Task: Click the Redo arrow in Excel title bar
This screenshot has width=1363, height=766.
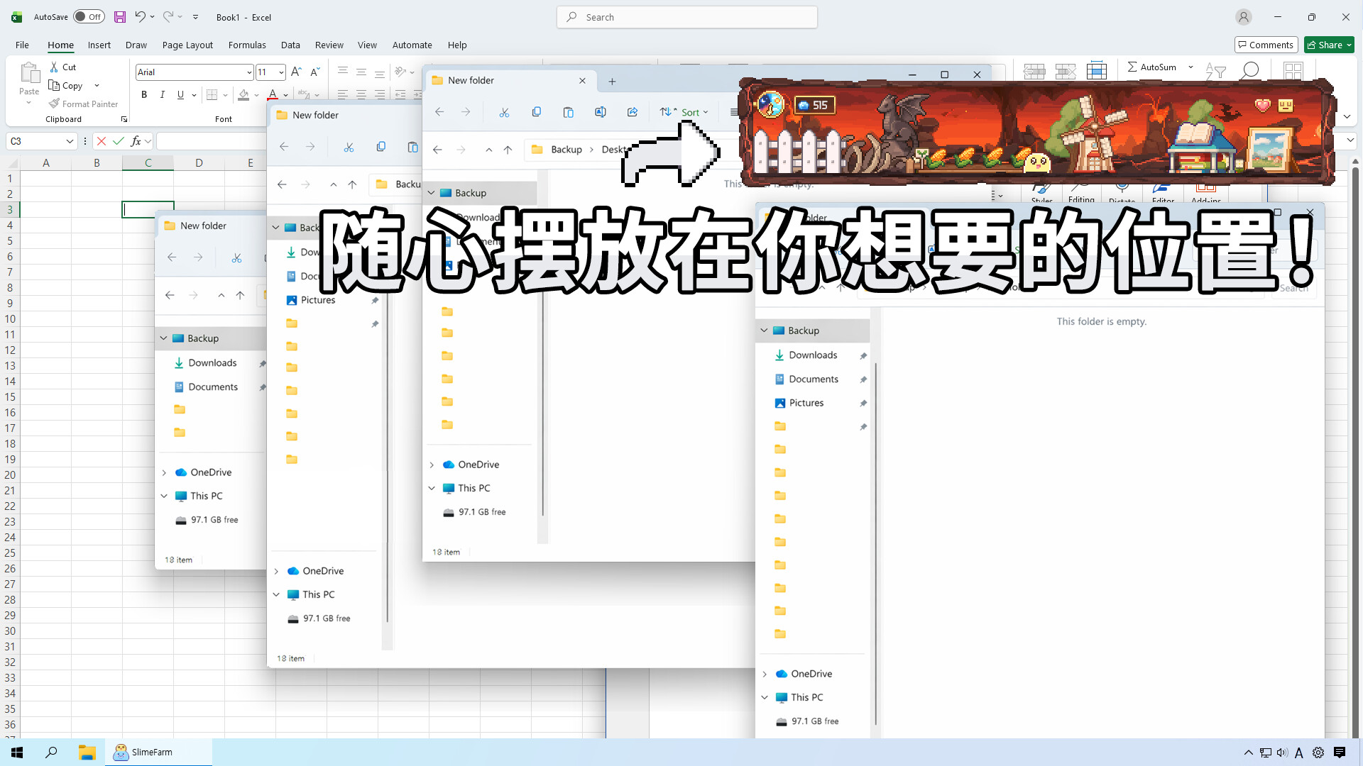Action: [x=168, y=17]
